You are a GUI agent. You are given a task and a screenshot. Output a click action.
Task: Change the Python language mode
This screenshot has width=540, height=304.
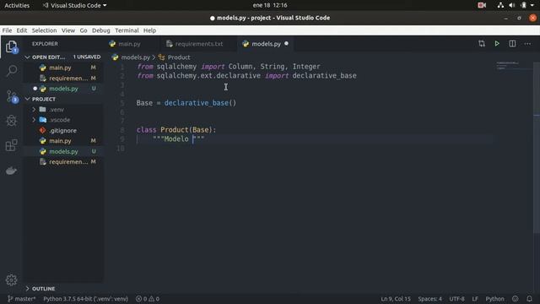point(494,299)
